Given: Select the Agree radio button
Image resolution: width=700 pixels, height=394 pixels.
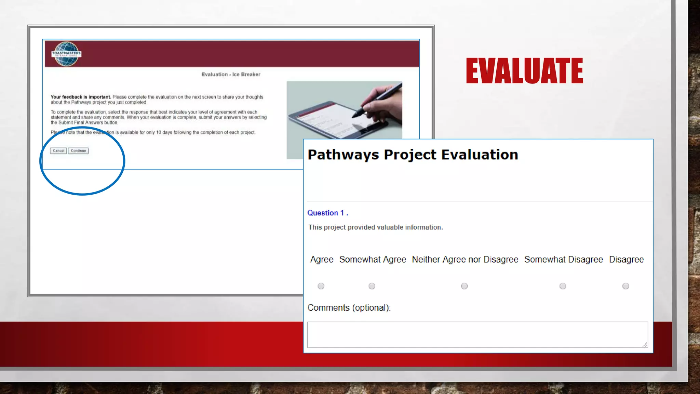Looking at the screenshot, I should click(321, 286).
